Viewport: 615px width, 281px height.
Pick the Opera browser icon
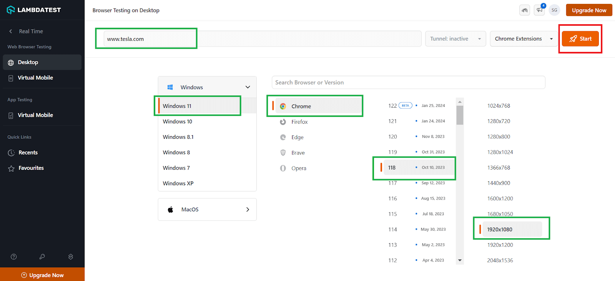[283, 168]
